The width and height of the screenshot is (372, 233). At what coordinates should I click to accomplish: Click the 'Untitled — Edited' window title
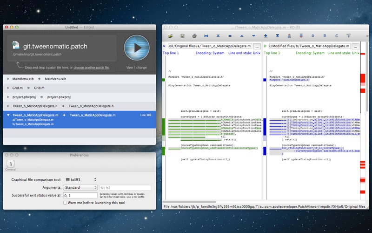pyautogui.click(x=80, y=27)
